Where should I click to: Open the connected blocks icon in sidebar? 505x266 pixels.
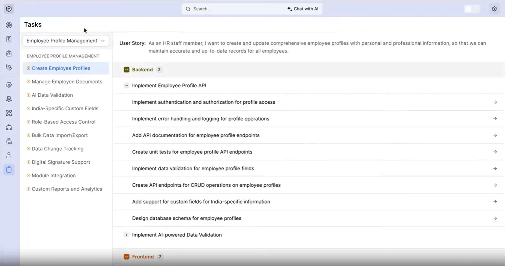[9, 113]
